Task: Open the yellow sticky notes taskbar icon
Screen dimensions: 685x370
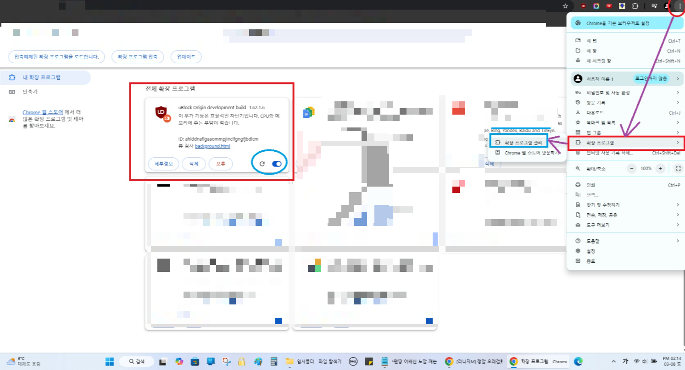Action: pos(369,361)
